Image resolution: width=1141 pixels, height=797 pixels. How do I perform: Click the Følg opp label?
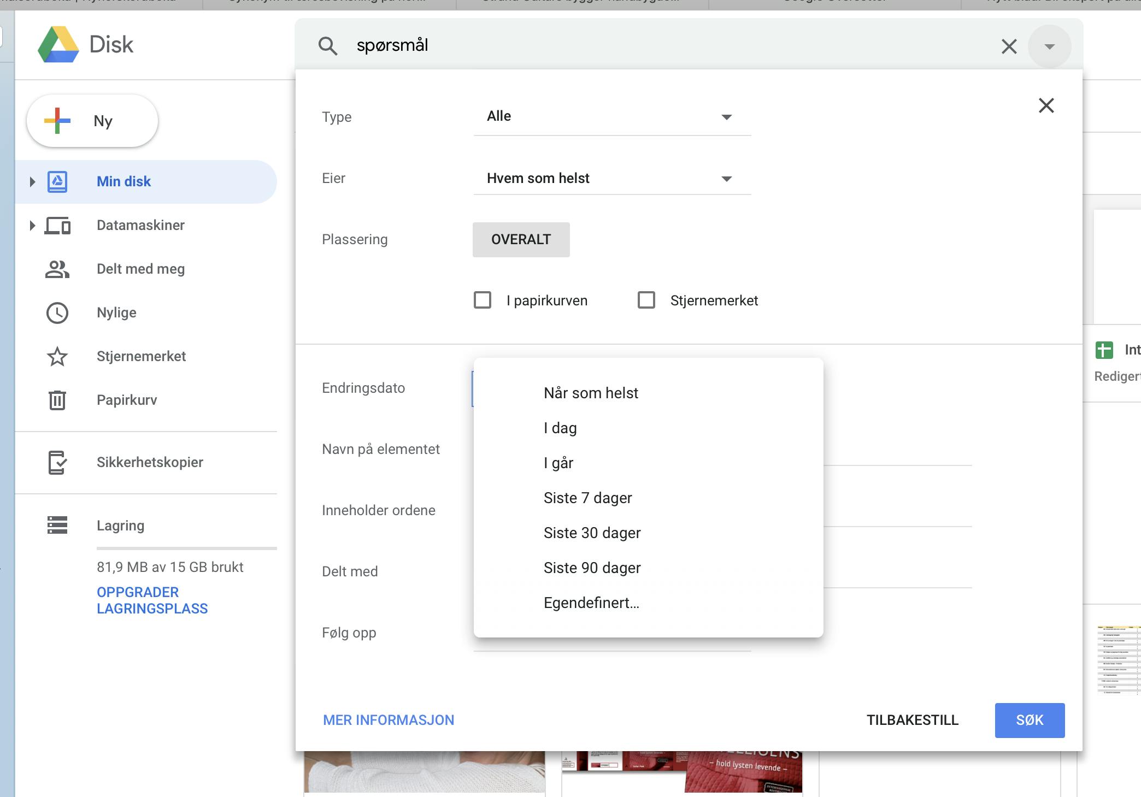[349, 633]
